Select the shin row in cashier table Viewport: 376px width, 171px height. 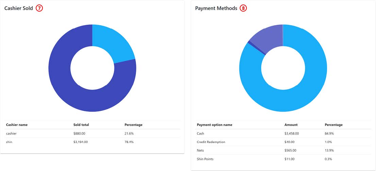[9, 142]
